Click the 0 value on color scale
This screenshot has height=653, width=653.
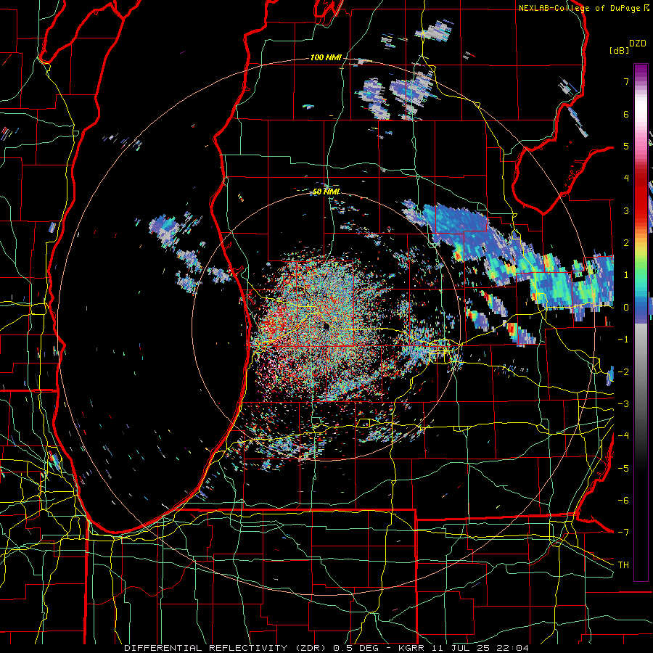coord(626,308)
